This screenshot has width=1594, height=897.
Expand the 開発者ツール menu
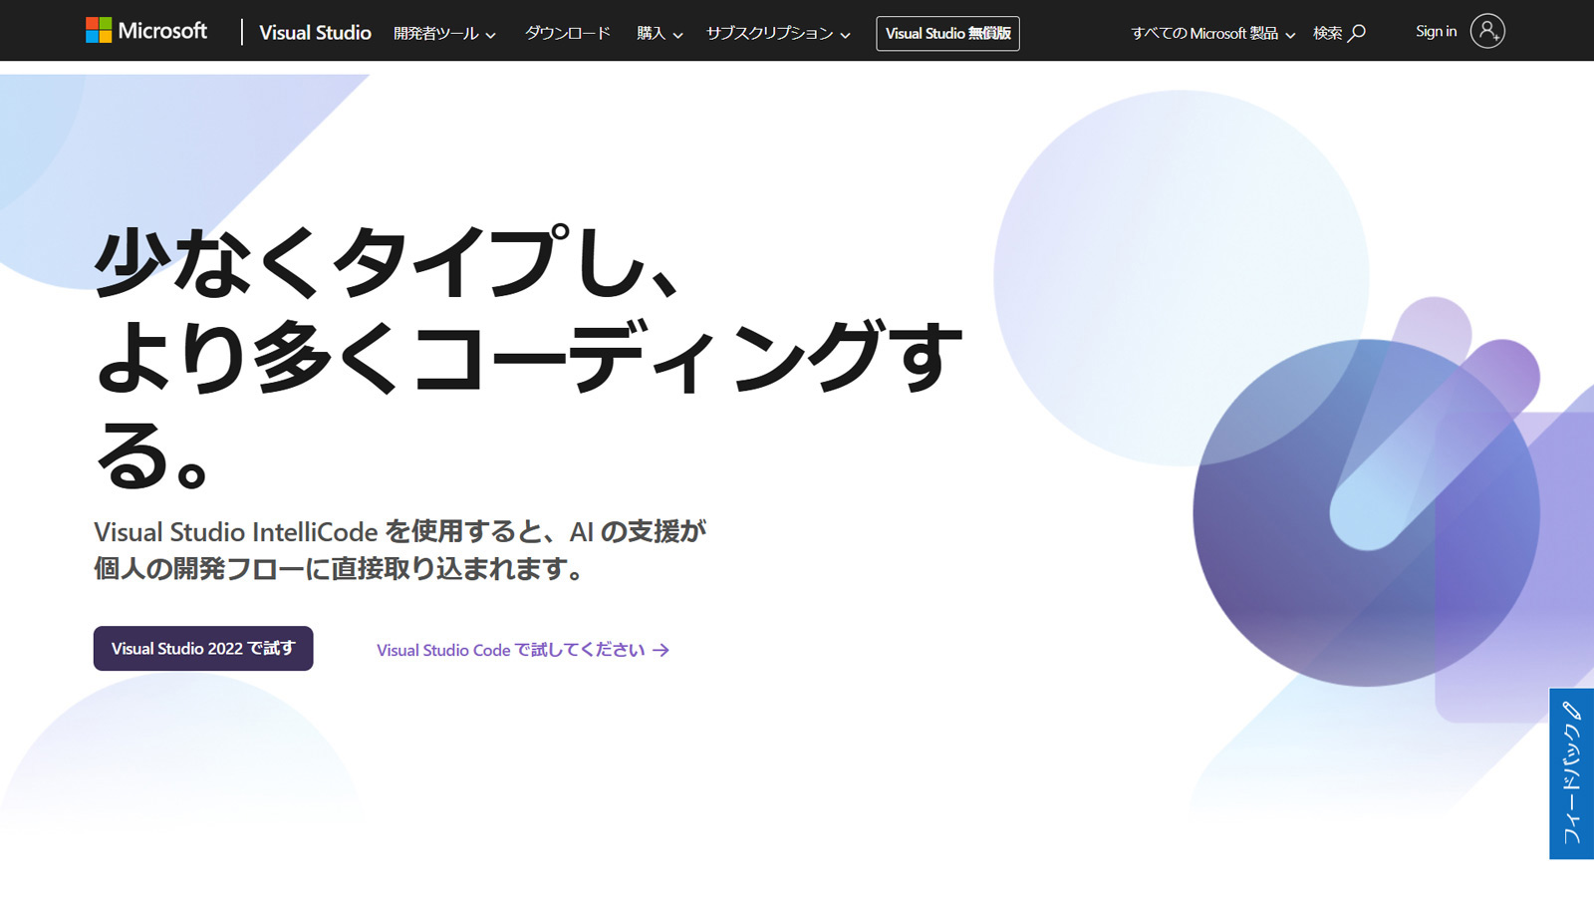(x=444, y=33)
